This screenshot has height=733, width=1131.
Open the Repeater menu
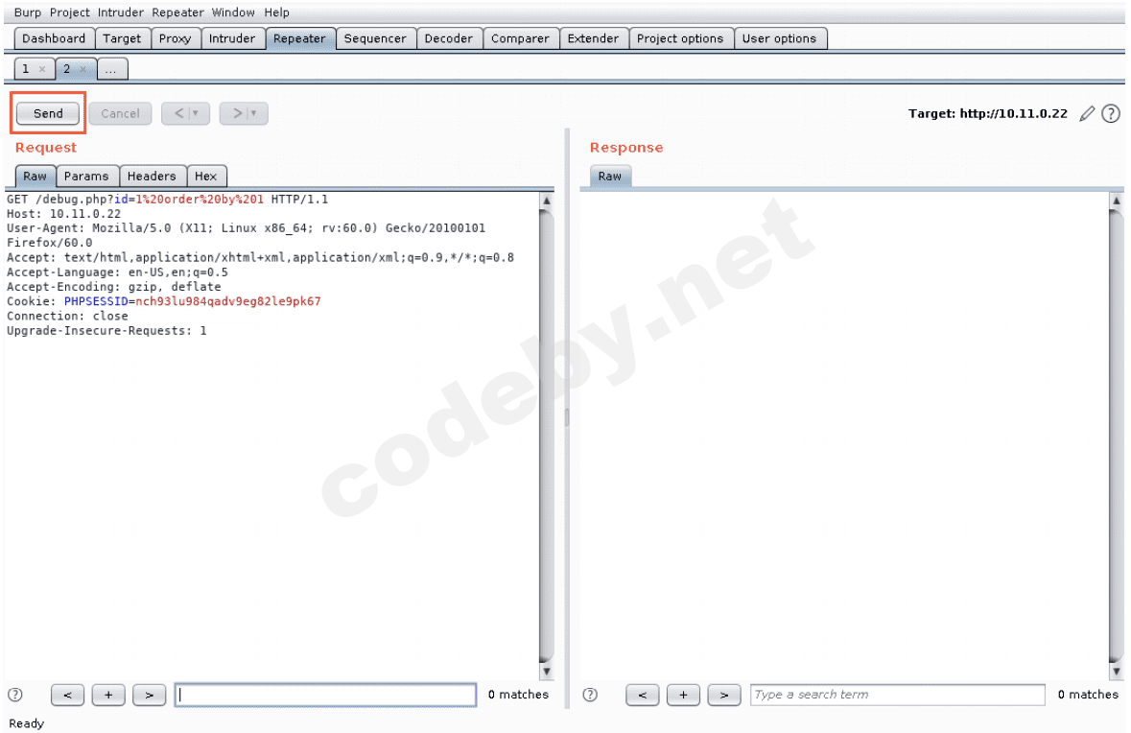click(177, 12)
